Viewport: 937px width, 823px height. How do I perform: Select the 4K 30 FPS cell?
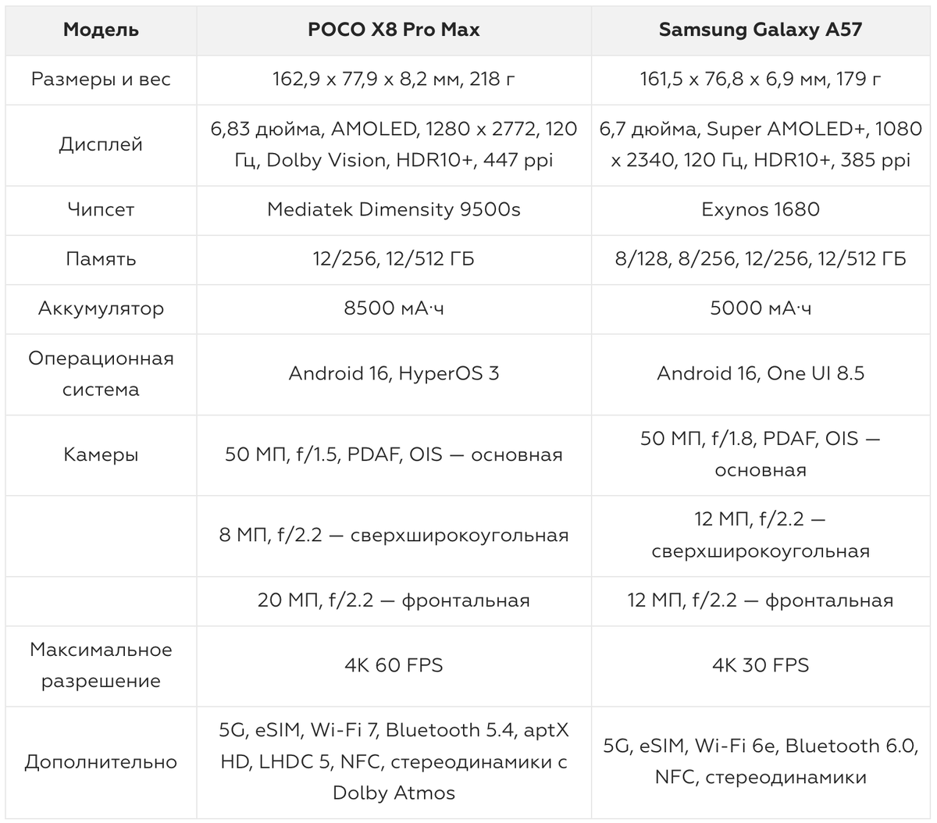(761, 665)
